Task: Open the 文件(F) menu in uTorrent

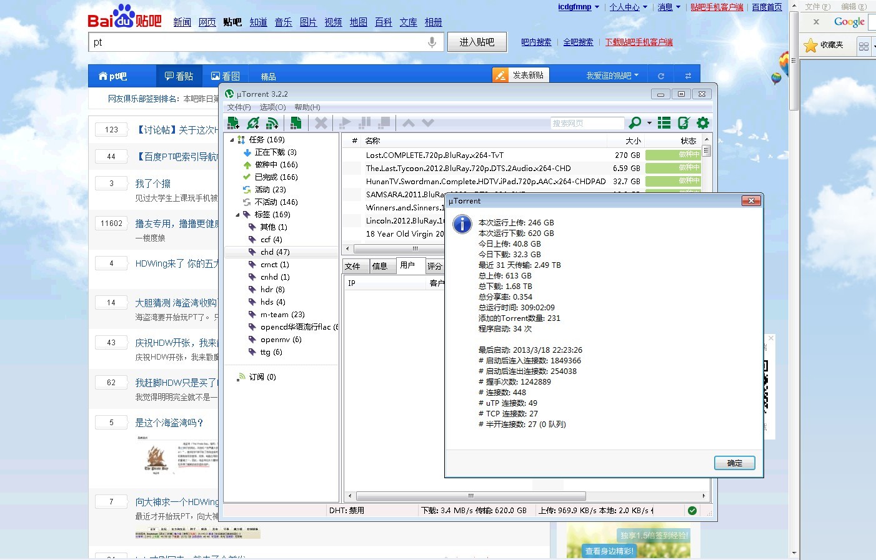Action: (239, 107)
